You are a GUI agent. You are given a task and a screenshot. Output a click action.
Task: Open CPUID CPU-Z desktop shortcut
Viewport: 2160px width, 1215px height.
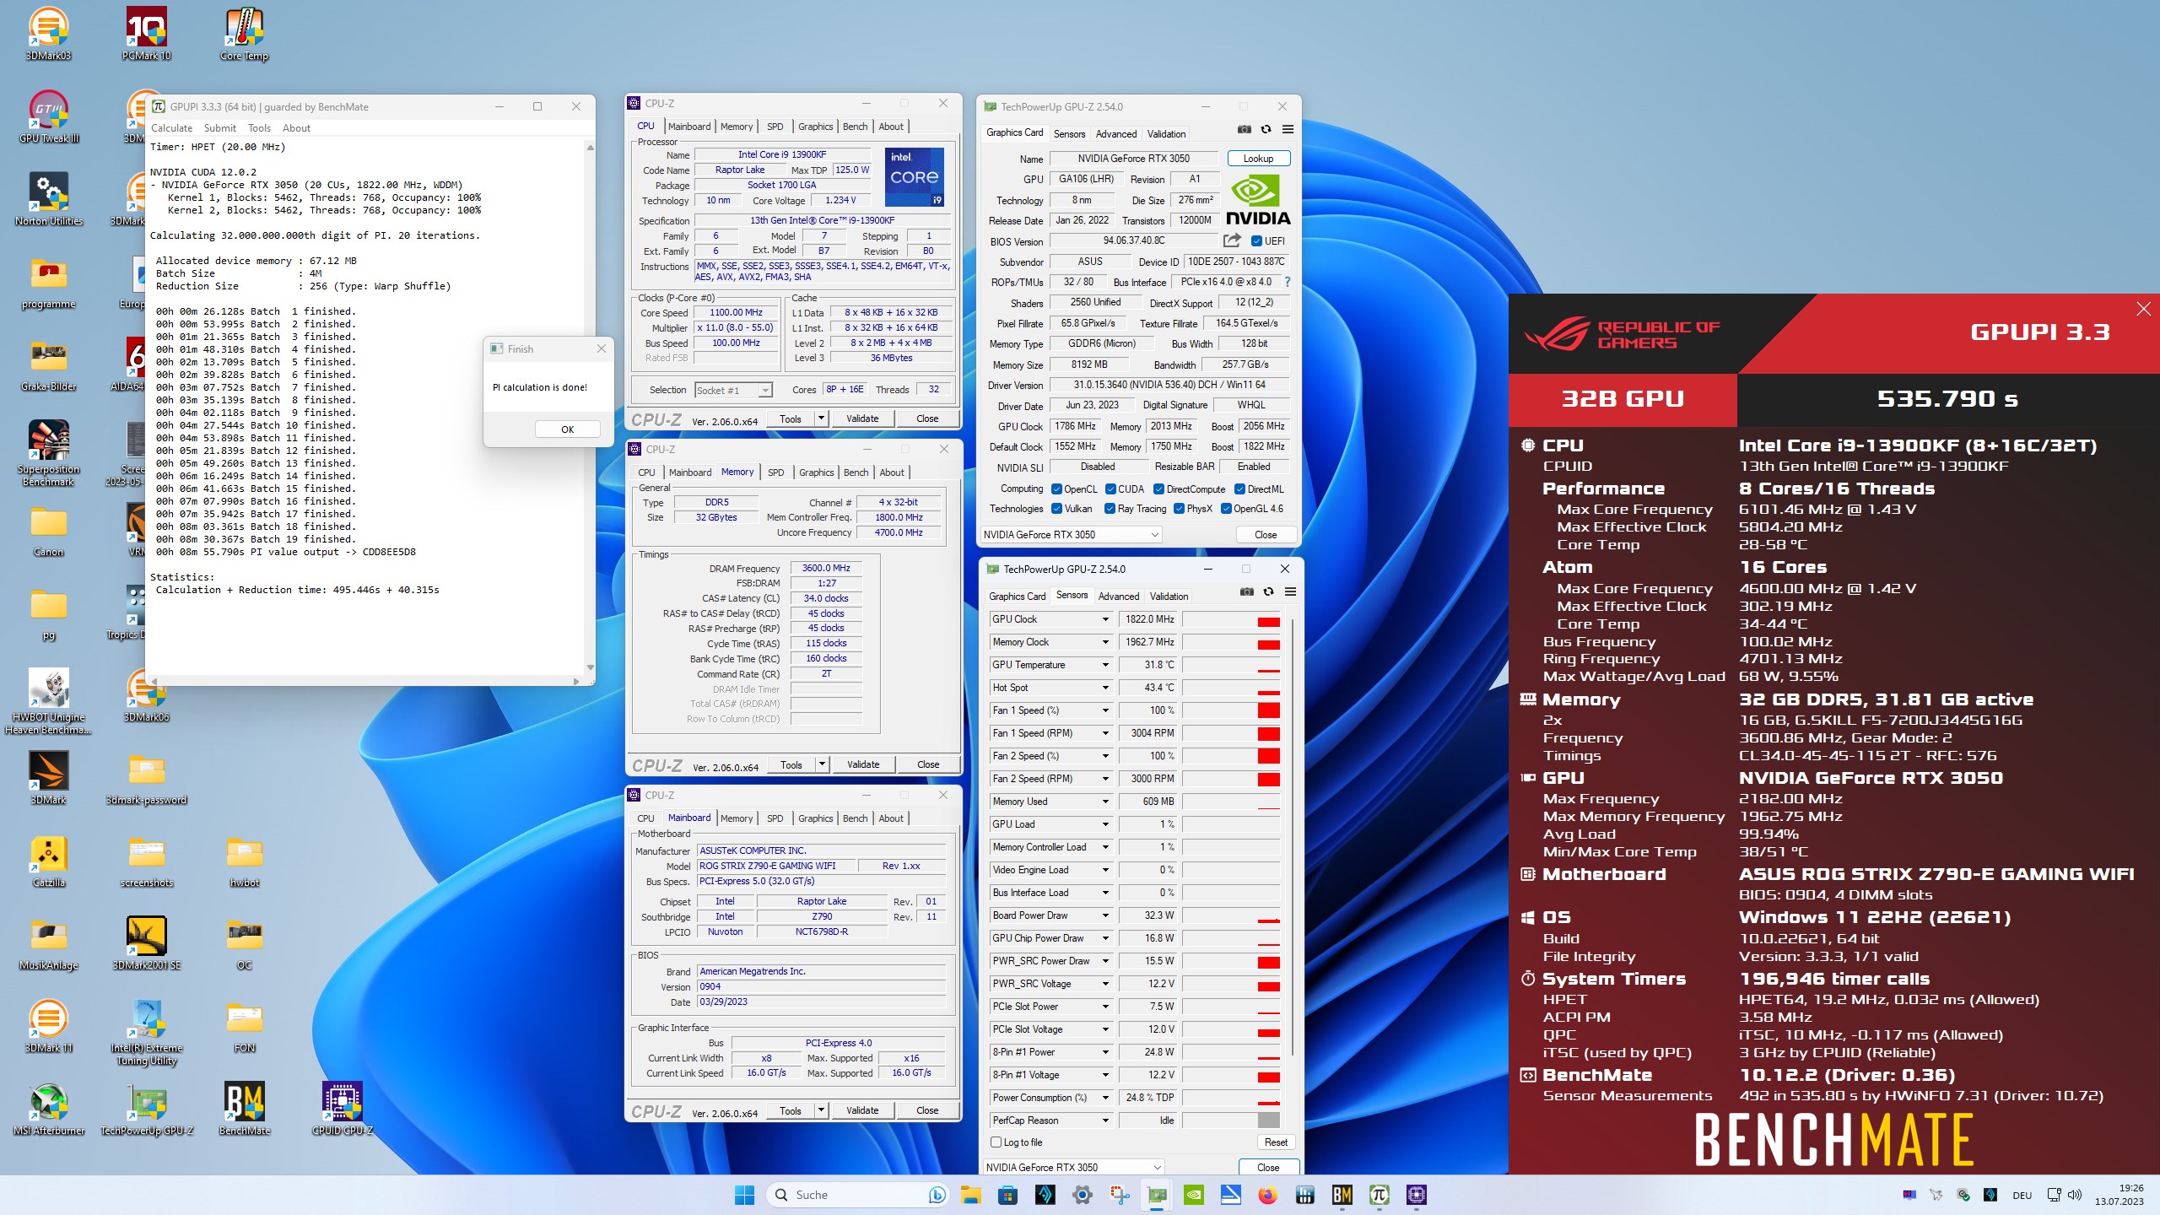[342, 1109]
